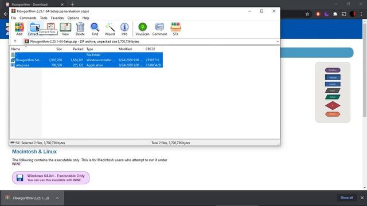Open the Help menu
Screen dimensions: 367x206
85,18
